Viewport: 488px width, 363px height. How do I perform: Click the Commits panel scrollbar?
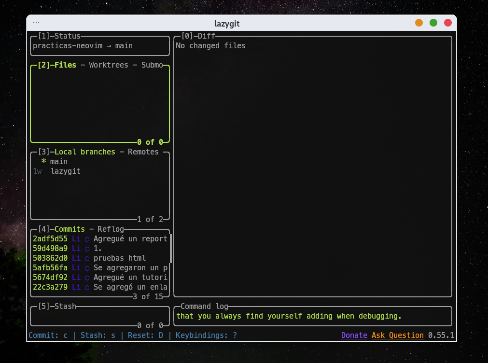[x=171, y=249]
